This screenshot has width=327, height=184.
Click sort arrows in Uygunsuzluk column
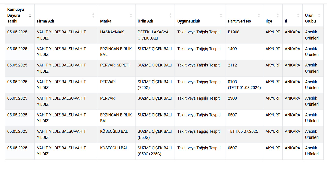[221, 15]
